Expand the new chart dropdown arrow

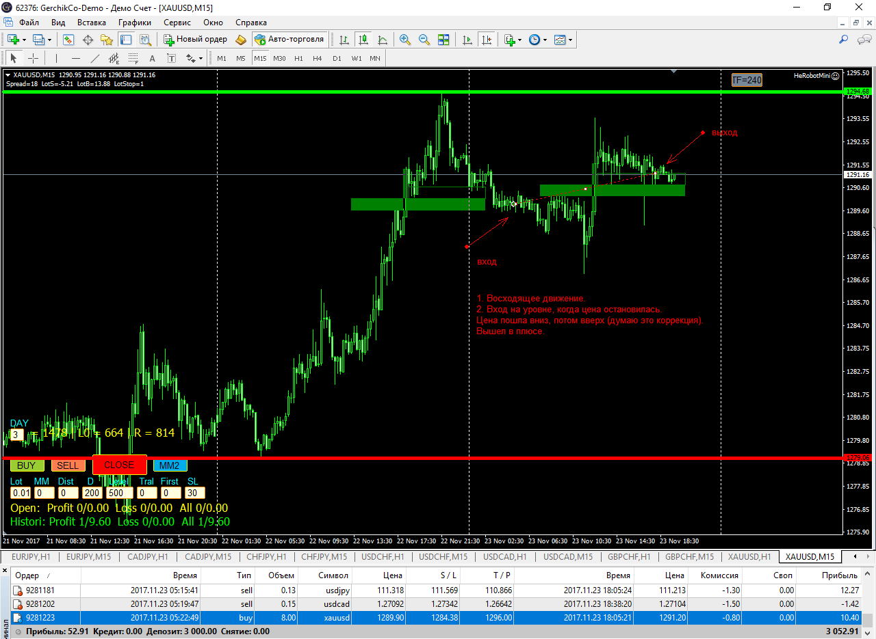click(24, 40)
